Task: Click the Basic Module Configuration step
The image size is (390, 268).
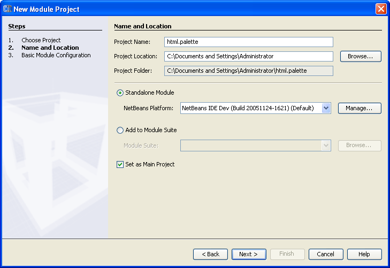Action: coord(56,55)
